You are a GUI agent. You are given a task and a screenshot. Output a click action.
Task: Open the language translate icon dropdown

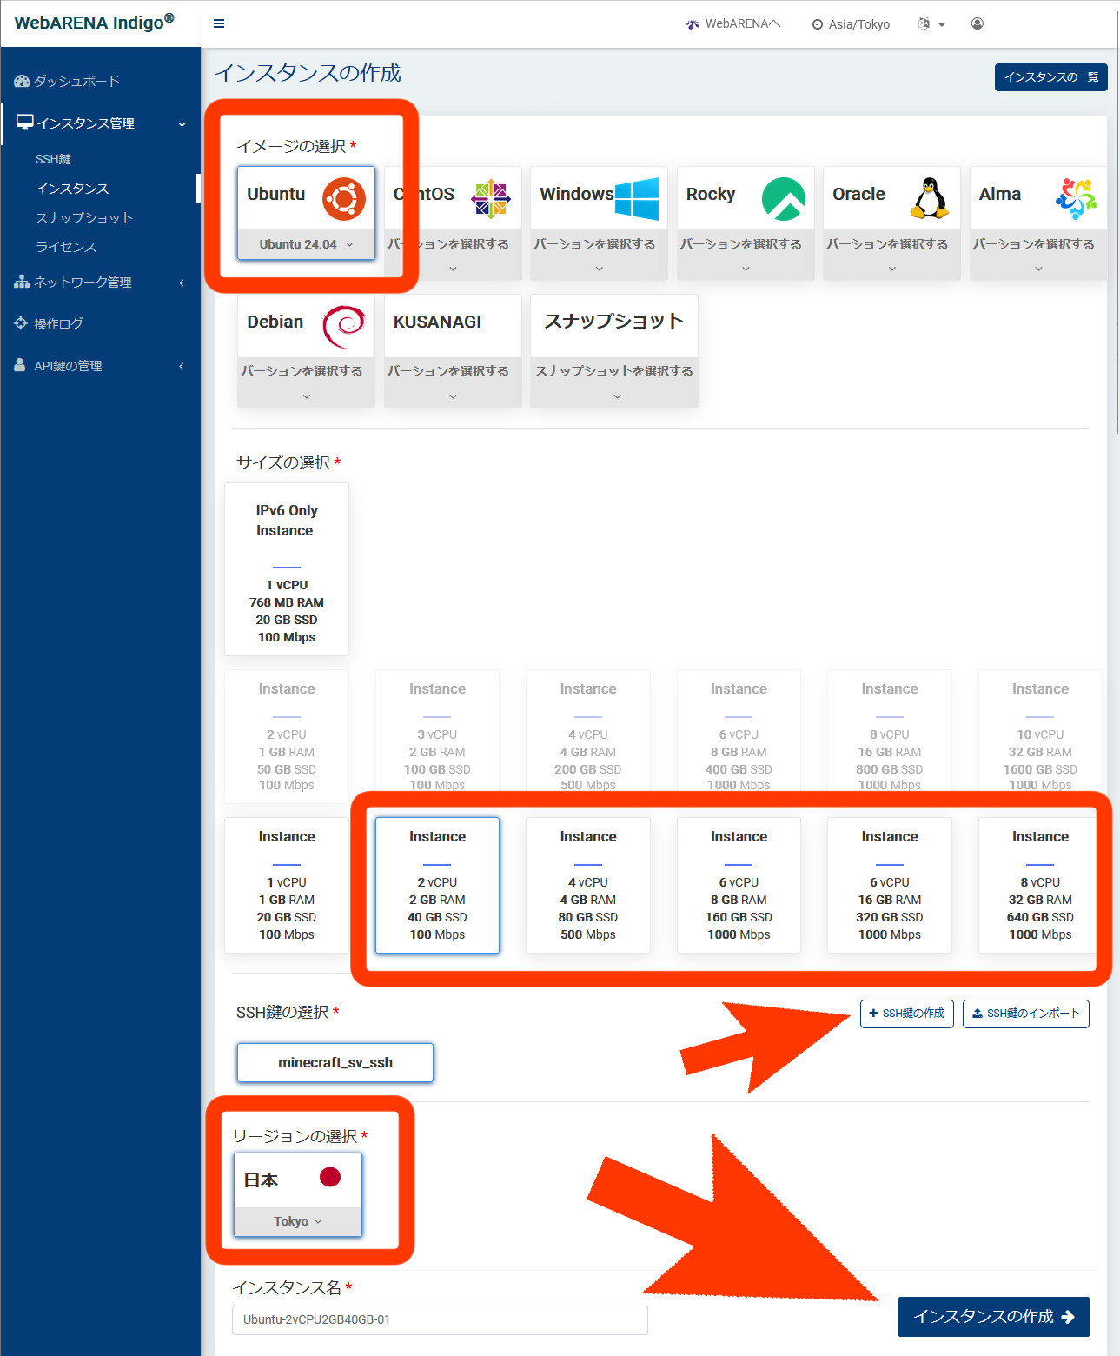931,23
